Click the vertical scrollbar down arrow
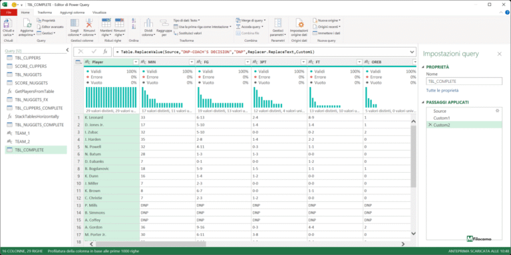This screenshot has height=255, width=511. click(414, 234)
